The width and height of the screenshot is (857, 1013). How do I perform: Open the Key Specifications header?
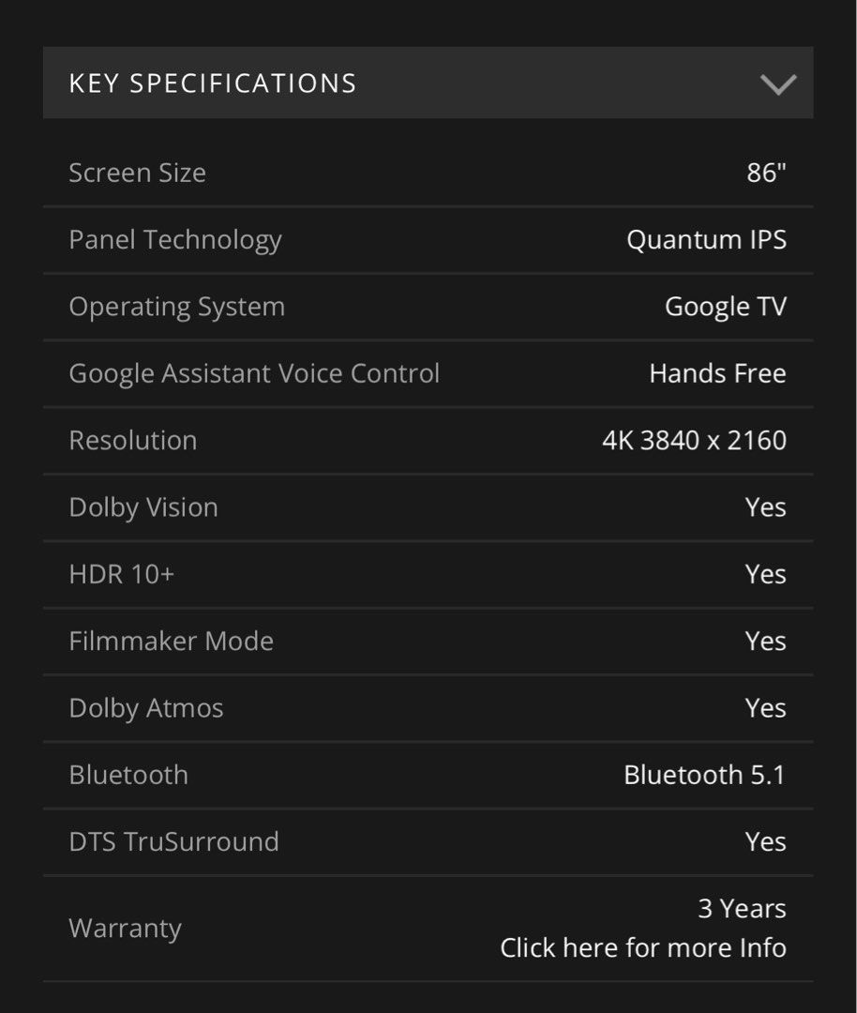(x=212, y=83)
